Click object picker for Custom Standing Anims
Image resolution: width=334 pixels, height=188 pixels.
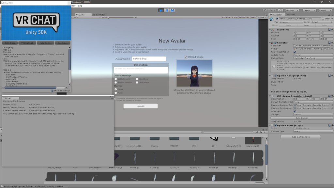tap(332, 105)
